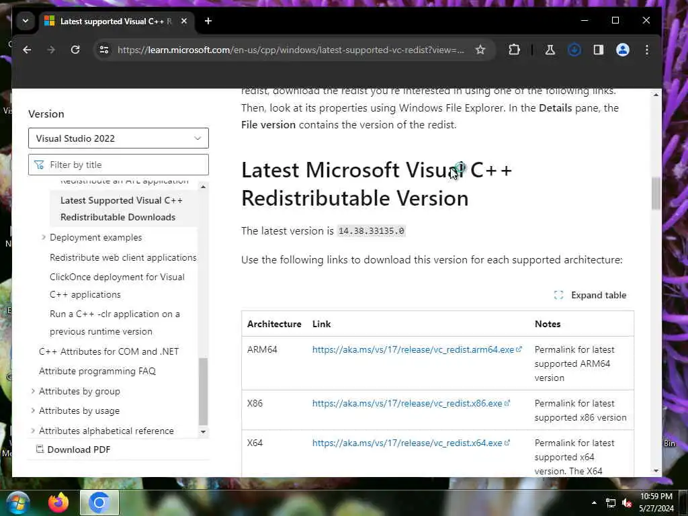688x516 pixels.
Task: Click the filter icon in search box
Action: pyautogui.click(x=39, y=165)
